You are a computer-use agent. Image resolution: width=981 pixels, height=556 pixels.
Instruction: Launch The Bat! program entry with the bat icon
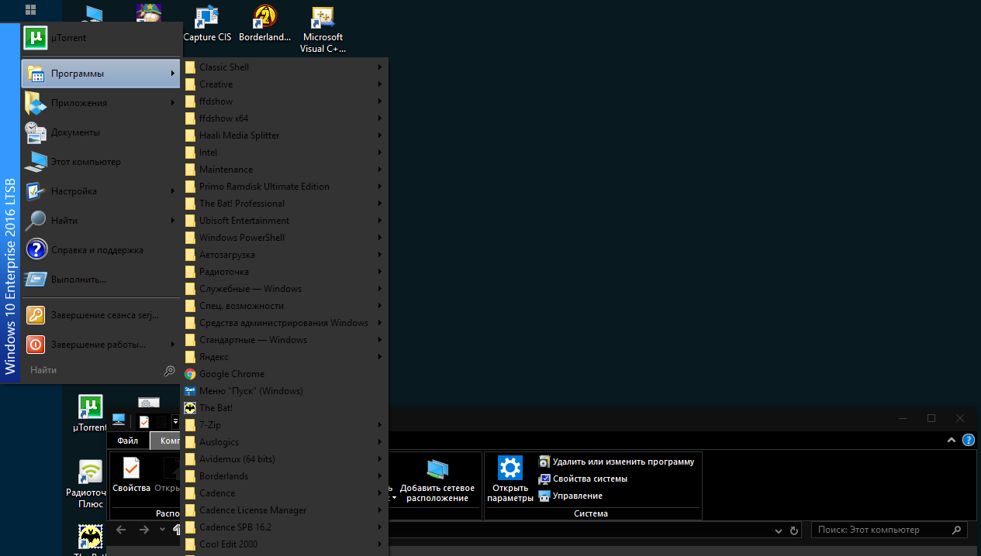pyautogui.click(x=284, y=408)
